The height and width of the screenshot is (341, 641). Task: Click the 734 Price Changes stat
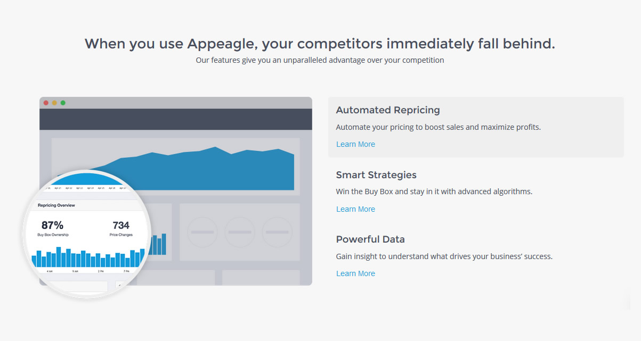[x=121, y=228]
